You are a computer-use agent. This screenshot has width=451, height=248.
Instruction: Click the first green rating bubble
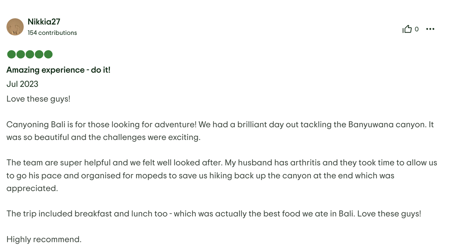pyautogui.click(x=12, y=54)
